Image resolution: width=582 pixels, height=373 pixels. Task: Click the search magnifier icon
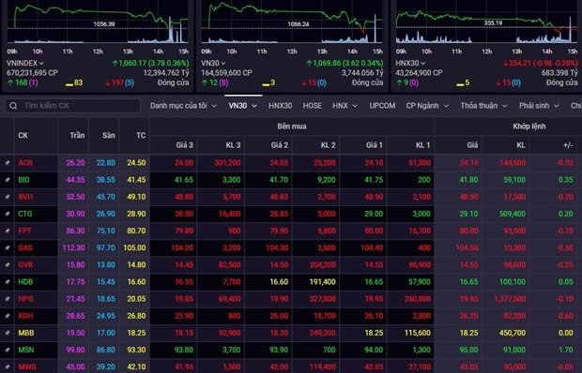pos(13,106)
